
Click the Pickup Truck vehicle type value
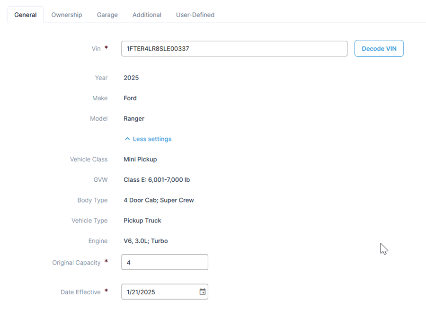pos(142,221)
